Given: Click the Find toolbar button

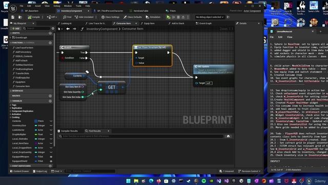Looking at the screenshot, I should pyautogui.click(x=67, y=17).
